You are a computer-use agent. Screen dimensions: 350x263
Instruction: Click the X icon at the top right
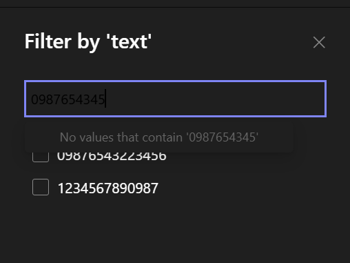(x=319, y=42)
